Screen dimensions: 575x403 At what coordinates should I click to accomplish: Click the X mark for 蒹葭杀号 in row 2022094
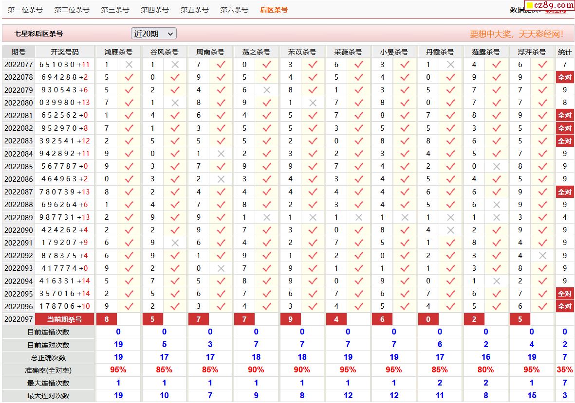pos(497,281)
